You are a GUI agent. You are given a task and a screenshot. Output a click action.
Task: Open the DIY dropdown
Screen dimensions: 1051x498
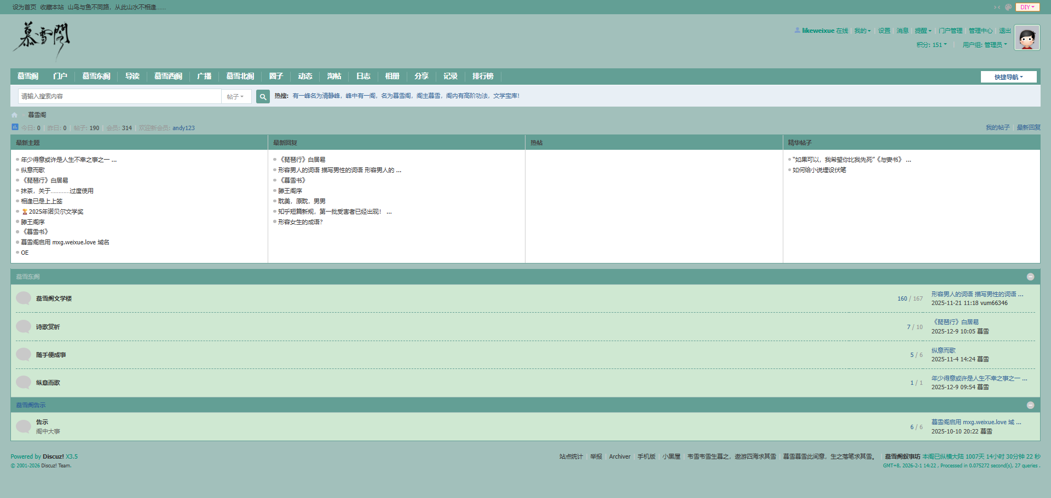point(1027,7)
